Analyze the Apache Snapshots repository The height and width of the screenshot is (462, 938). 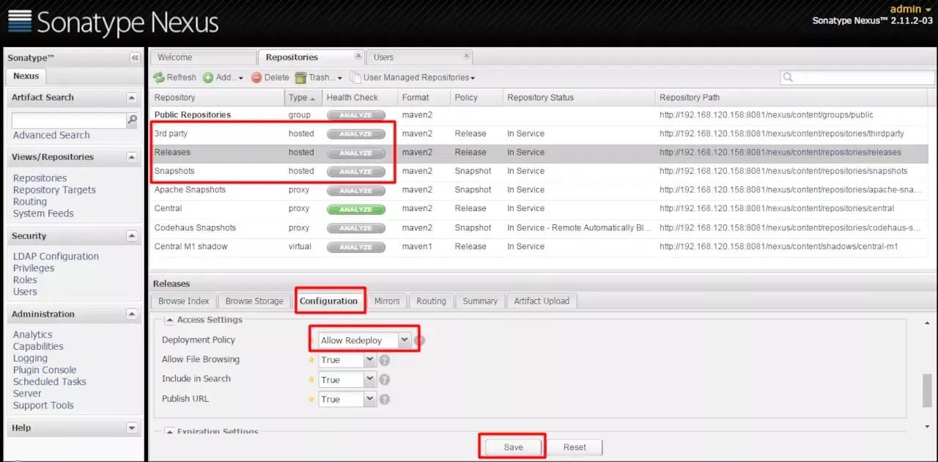pos(356,190)
